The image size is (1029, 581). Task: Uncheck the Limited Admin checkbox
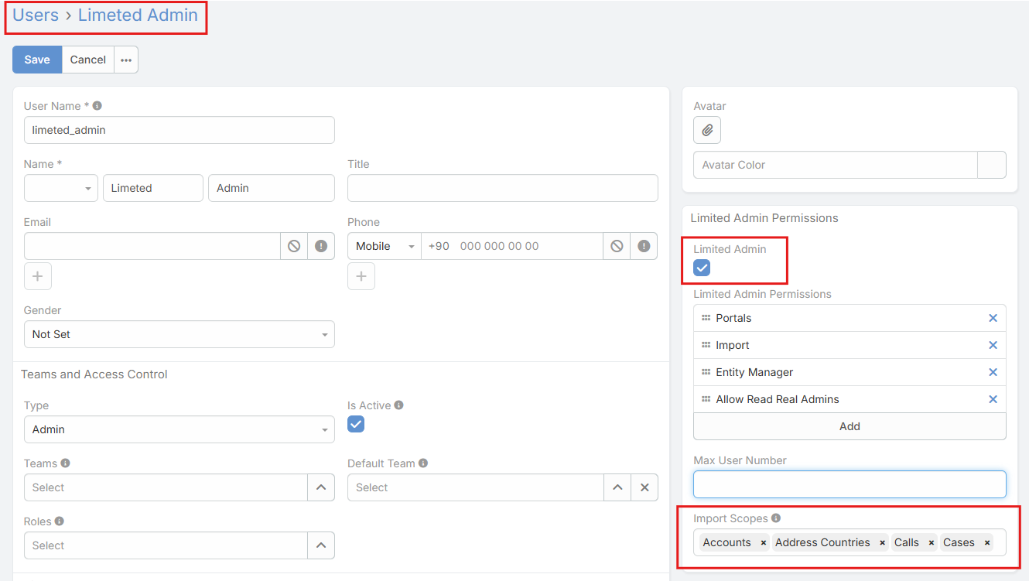coord(702,268)
